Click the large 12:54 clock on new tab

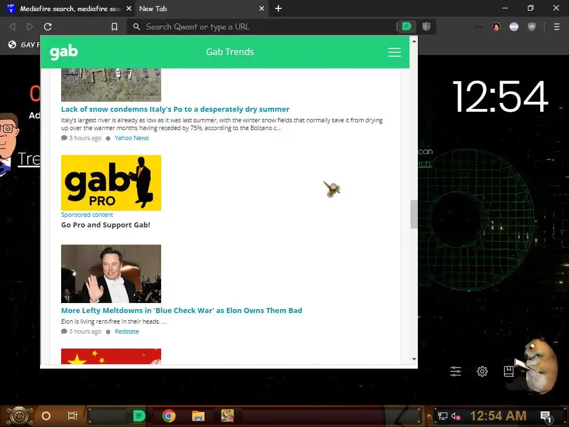[x=500, y=97]
